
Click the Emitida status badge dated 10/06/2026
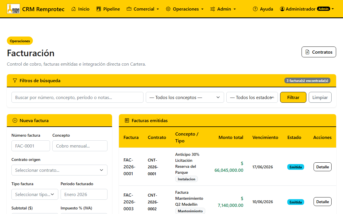click(x=296, y=202)
